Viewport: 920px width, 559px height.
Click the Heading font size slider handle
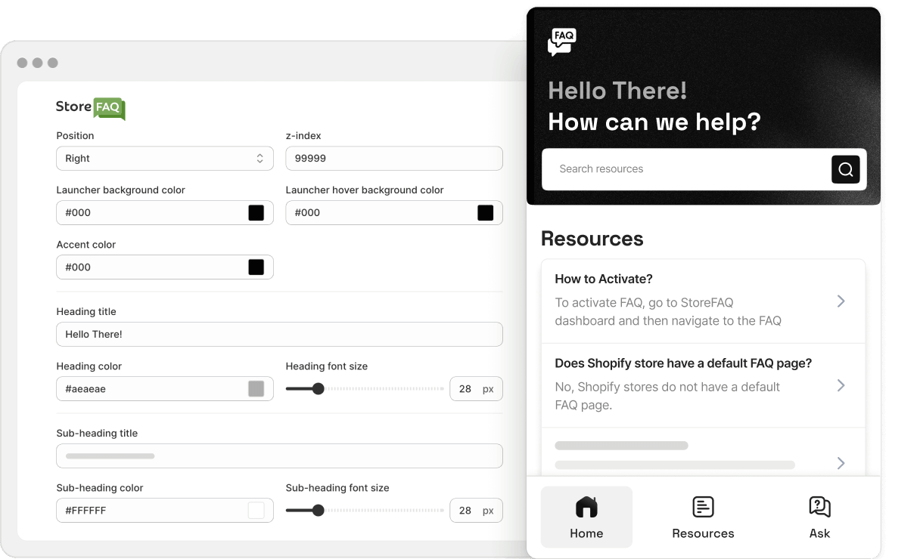point(319,389)
